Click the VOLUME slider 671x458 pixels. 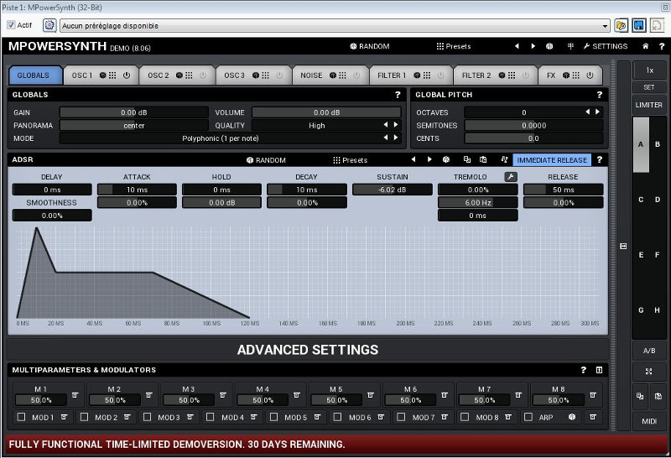click(326, 112)
